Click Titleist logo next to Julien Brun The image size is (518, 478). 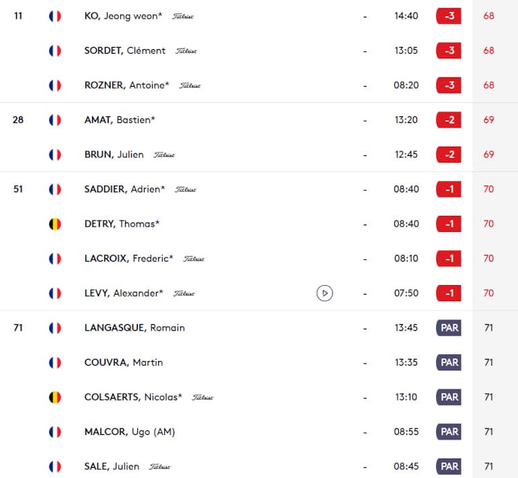(x=164, y=155)
